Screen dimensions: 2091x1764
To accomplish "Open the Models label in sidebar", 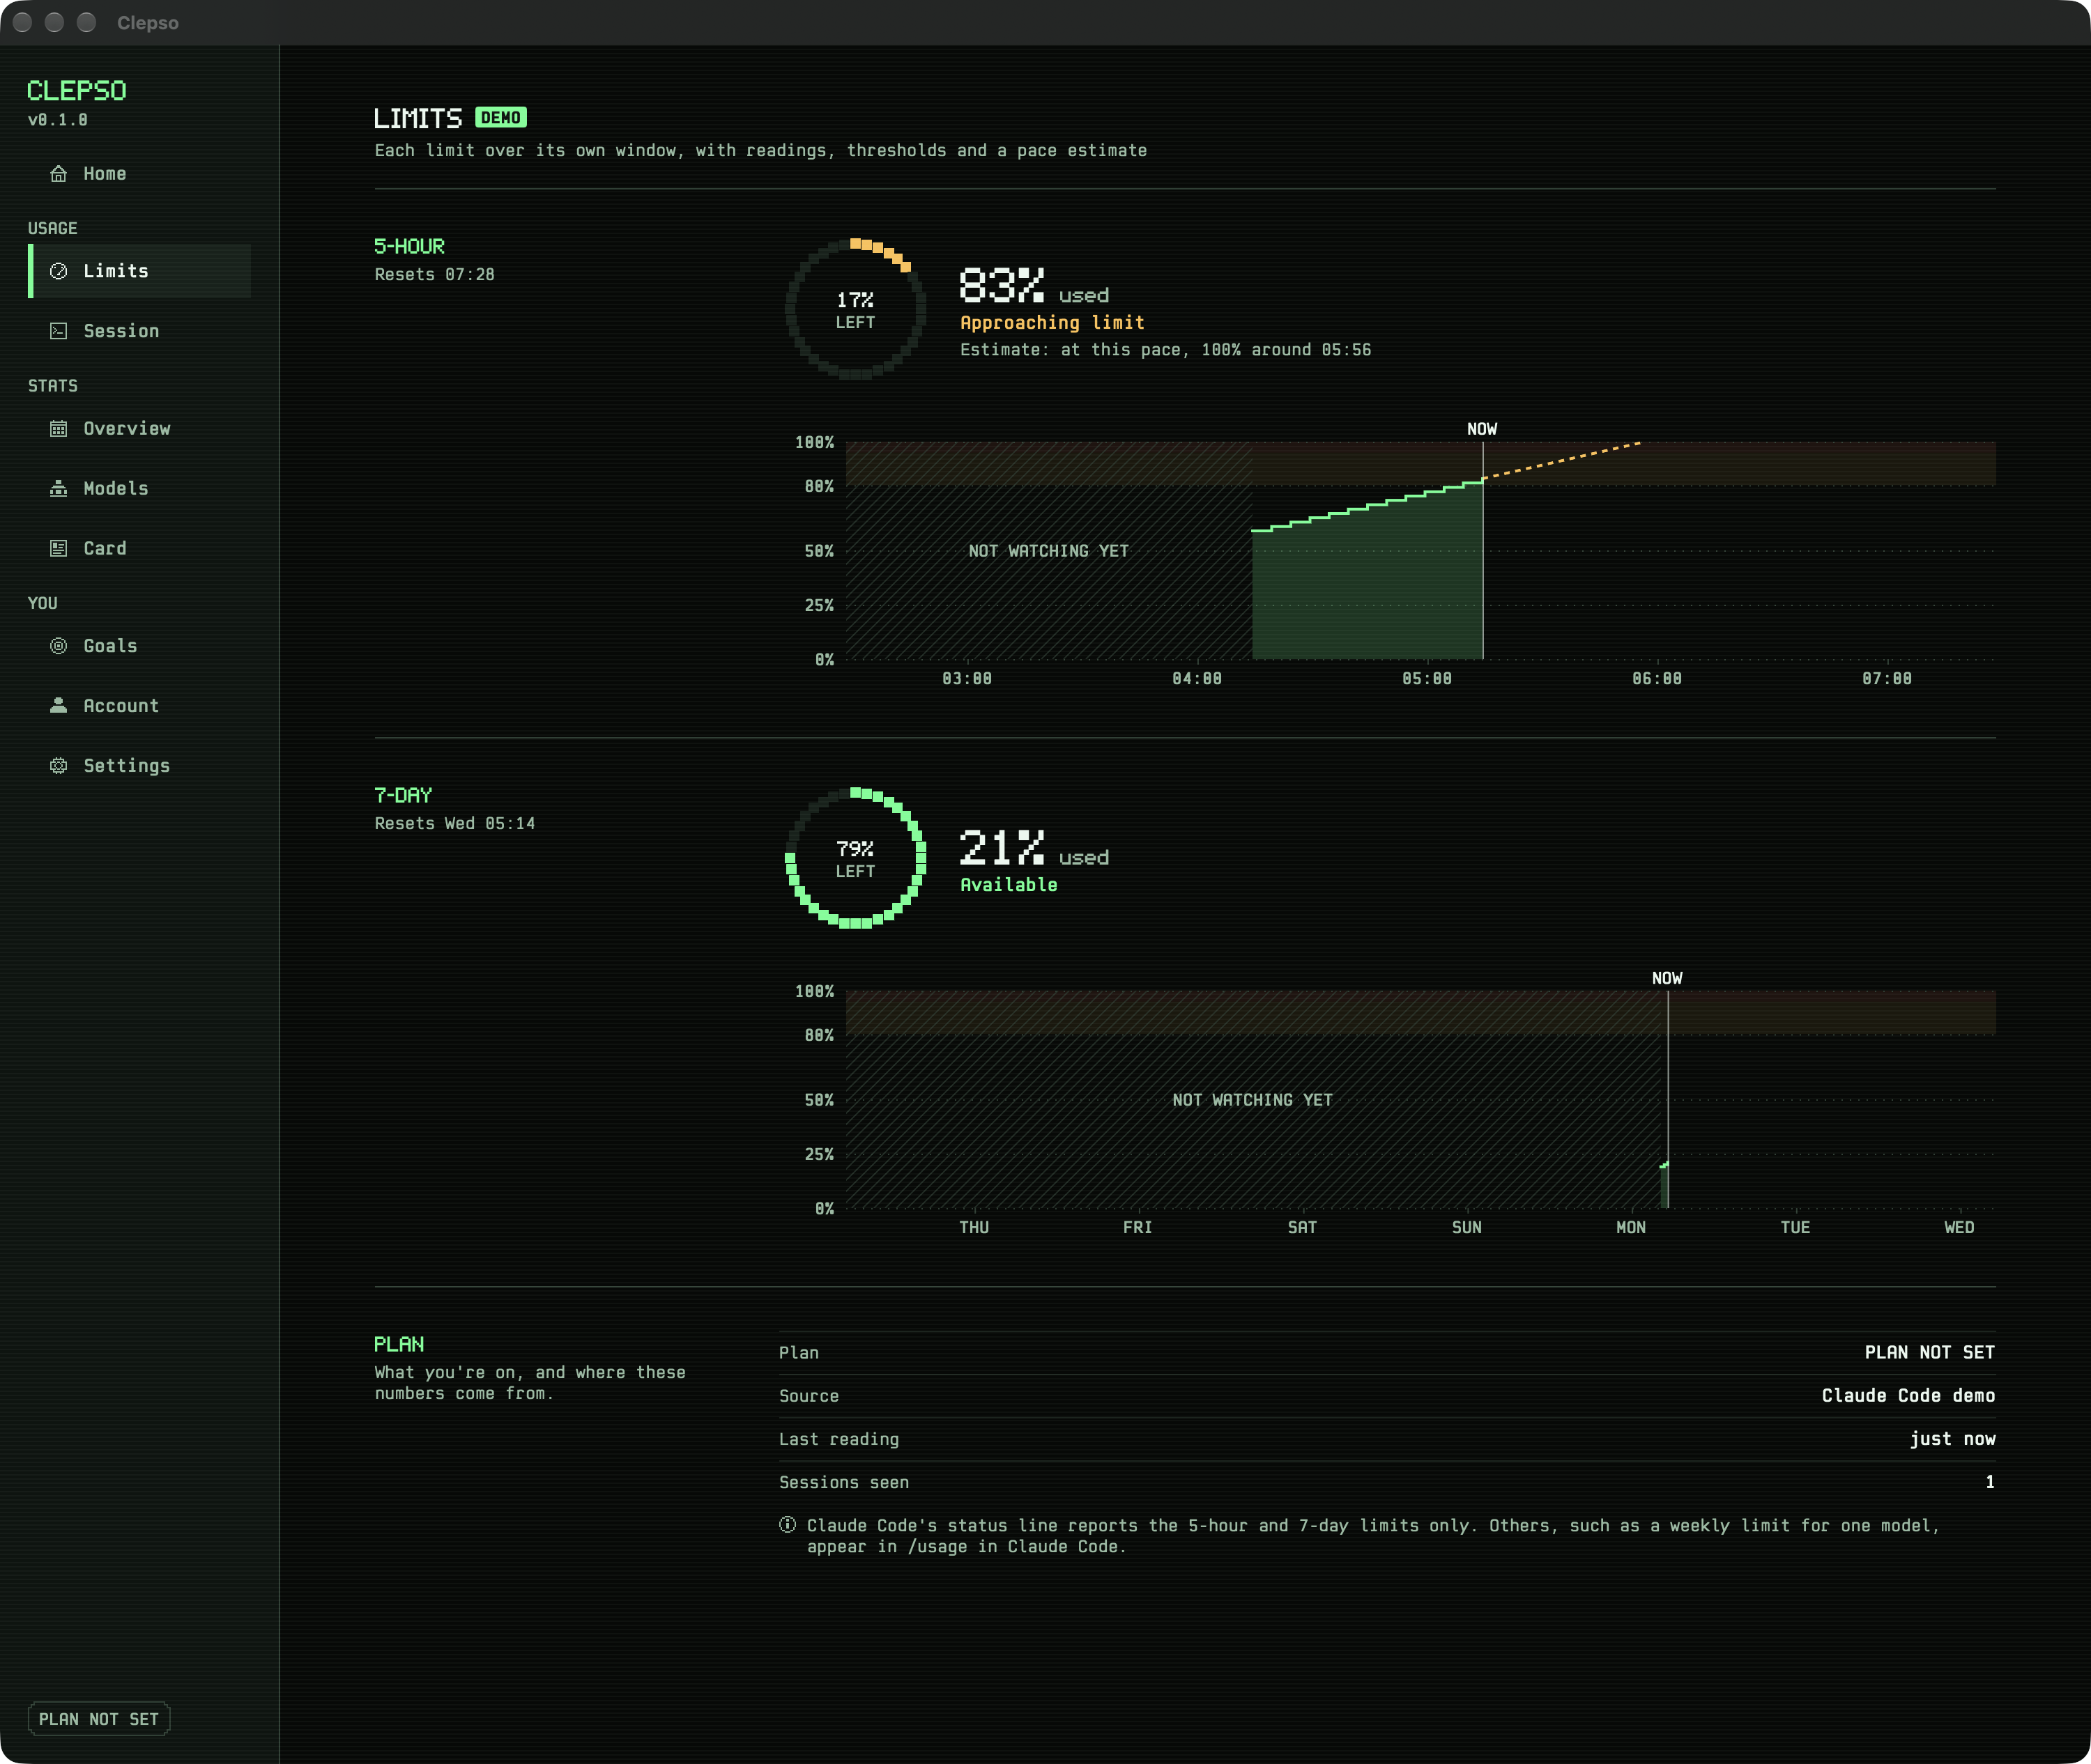I will [116, 489].
